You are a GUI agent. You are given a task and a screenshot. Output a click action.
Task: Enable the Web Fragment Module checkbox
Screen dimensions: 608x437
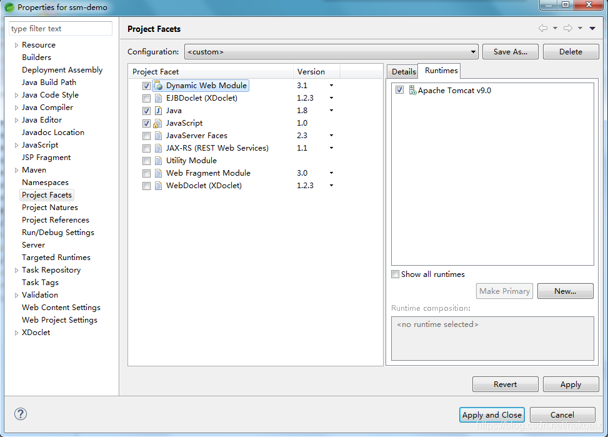coord(147,173)
